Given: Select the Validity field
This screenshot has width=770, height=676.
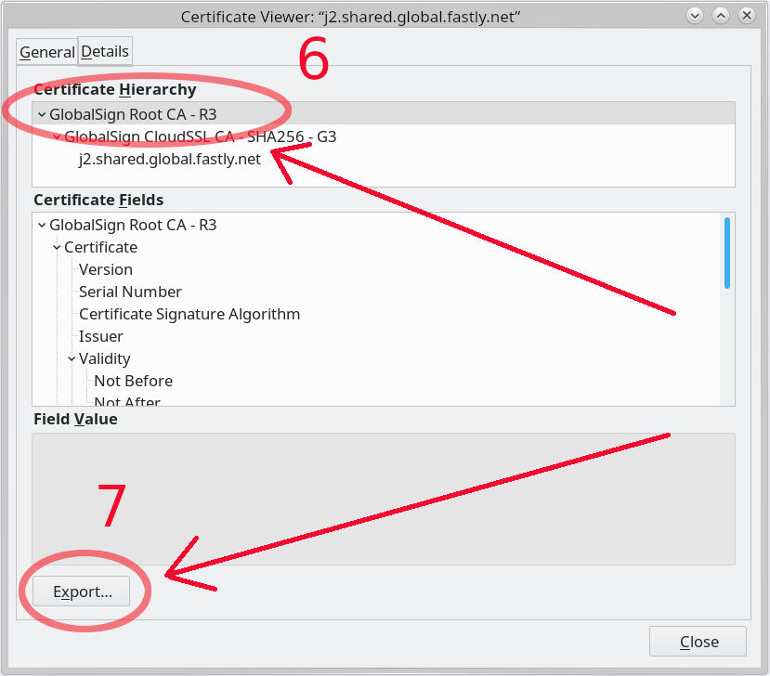Looking at the screenshot, I should pyautogui.click(x=105, y=358).
